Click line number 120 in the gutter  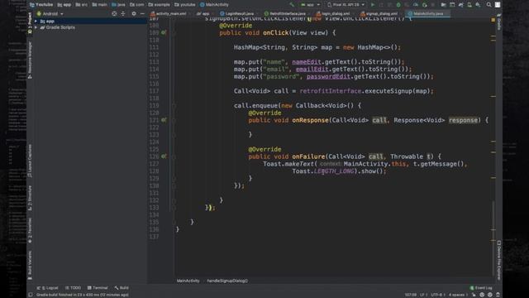[154, 113]
